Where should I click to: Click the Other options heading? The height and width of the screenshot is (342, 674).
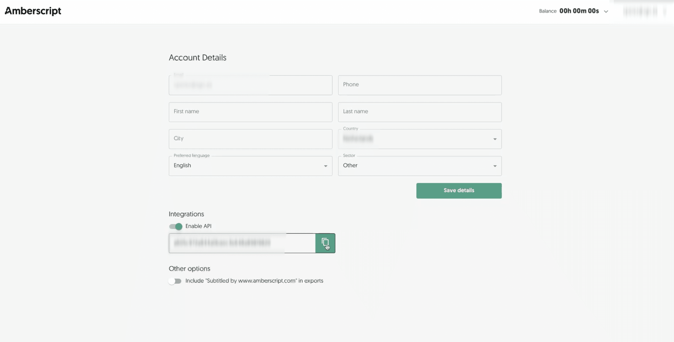[189, 269]
